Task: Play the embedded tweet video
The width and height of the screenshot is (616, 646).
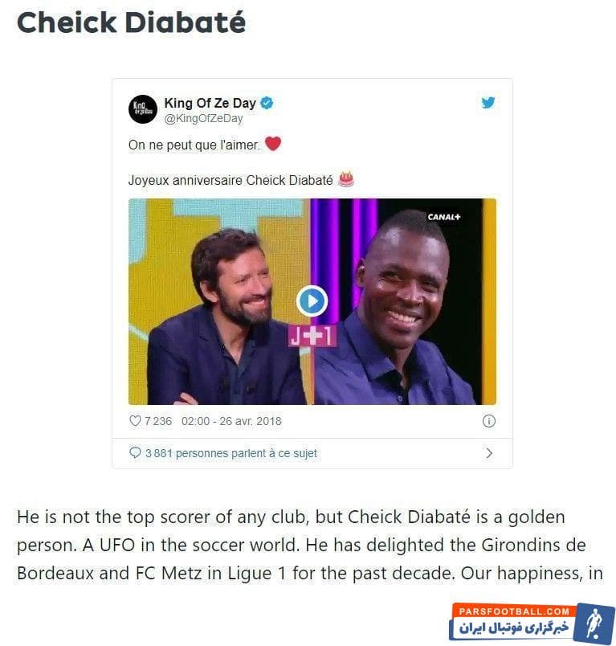Action: click(x=312, y=301)
